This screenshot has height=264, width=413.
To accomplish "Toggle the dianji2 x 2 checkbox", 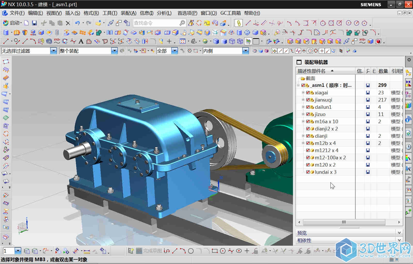I will (x=308, y=129).
